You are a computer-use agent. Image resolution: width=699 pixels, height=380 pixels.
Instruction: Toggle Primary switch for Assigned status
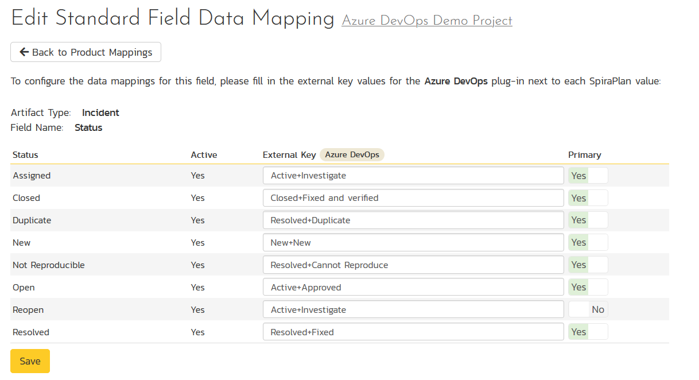[588, 176]
